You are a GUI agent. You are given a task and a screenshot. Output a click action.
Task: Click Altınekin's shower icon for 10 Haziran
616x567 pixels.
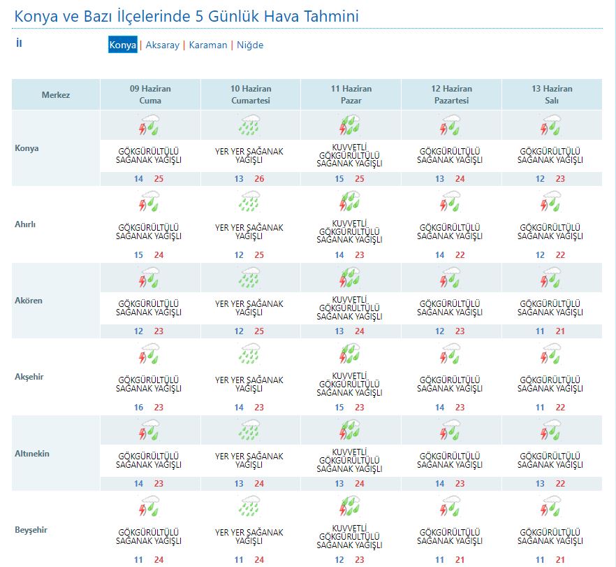(x=250, y=431)
